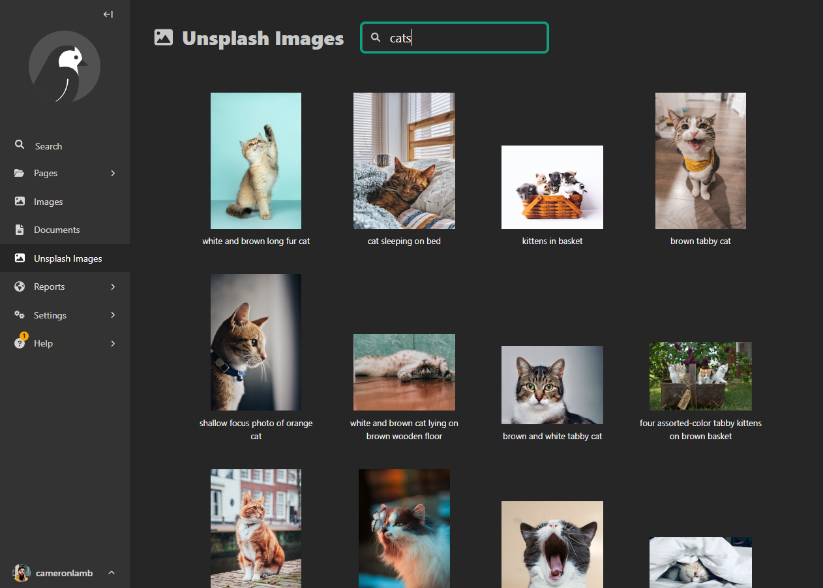Select the Unsplash Images photo icon
Image resolution: width=823 pixels, height=588 pixels.
pos(19,258)
